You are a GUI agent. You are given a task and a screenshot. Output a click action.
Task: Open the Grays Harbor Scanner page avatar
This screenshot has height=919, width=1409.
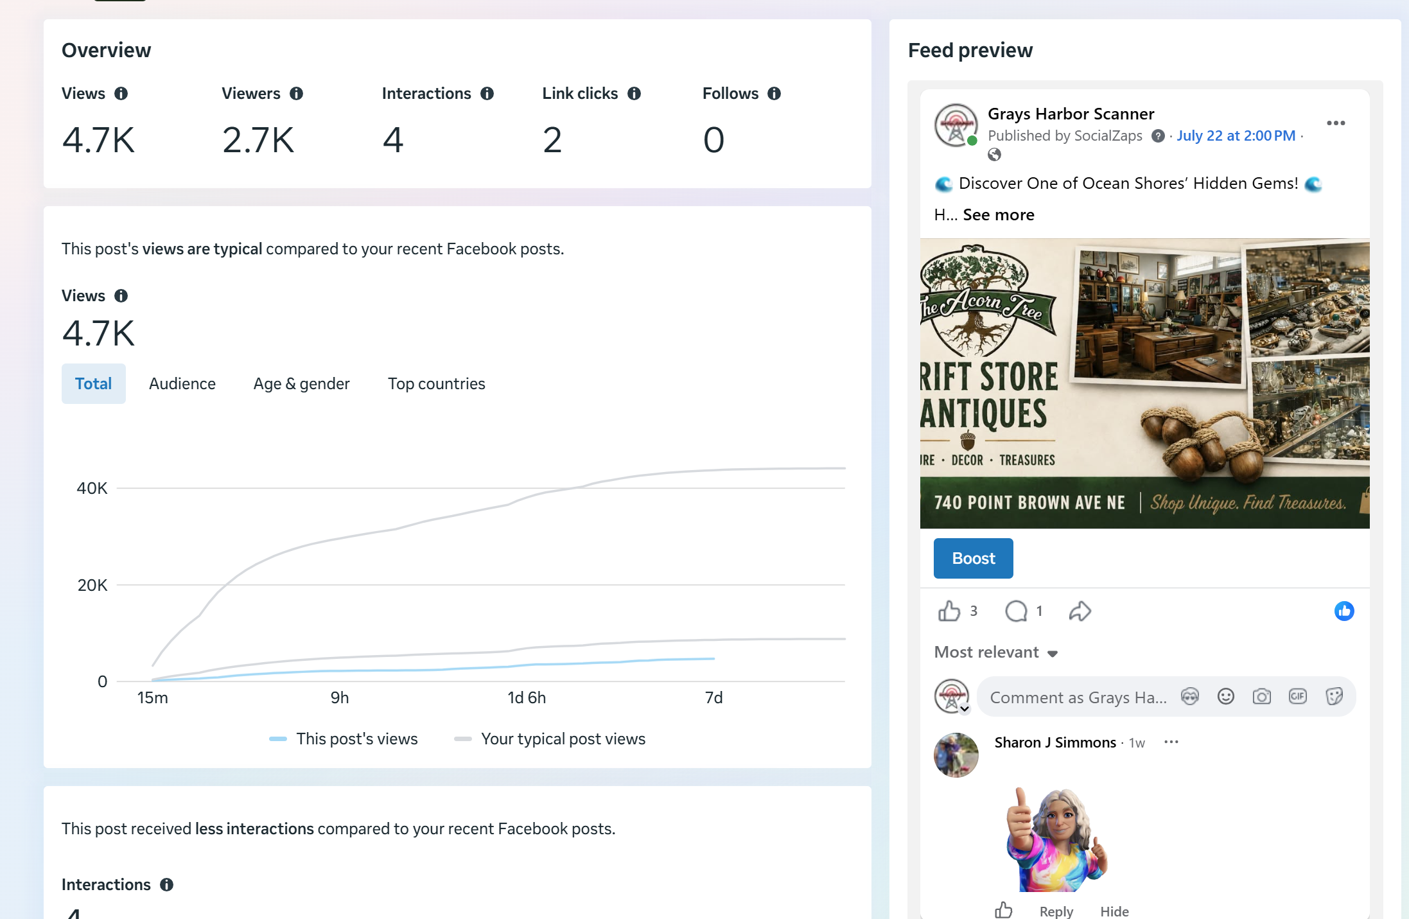pyautogui.click(x=956, y=126)
